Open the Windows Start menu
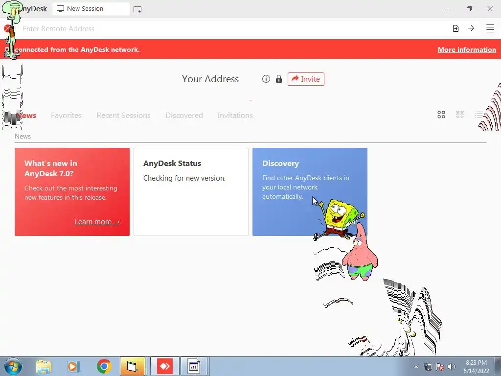This screenshot has height=376, width=501. pyautogui.click(x=13, y=366)
